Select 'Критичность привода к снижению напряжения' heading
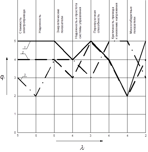Screen dimensions: 148x152 (115, 21)
